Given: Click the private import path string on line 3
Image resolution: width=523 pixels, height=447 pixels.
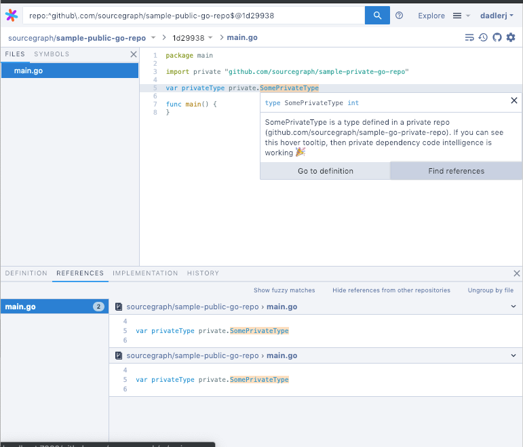Looking at the screenshot, I should click(x=317, y=72).
